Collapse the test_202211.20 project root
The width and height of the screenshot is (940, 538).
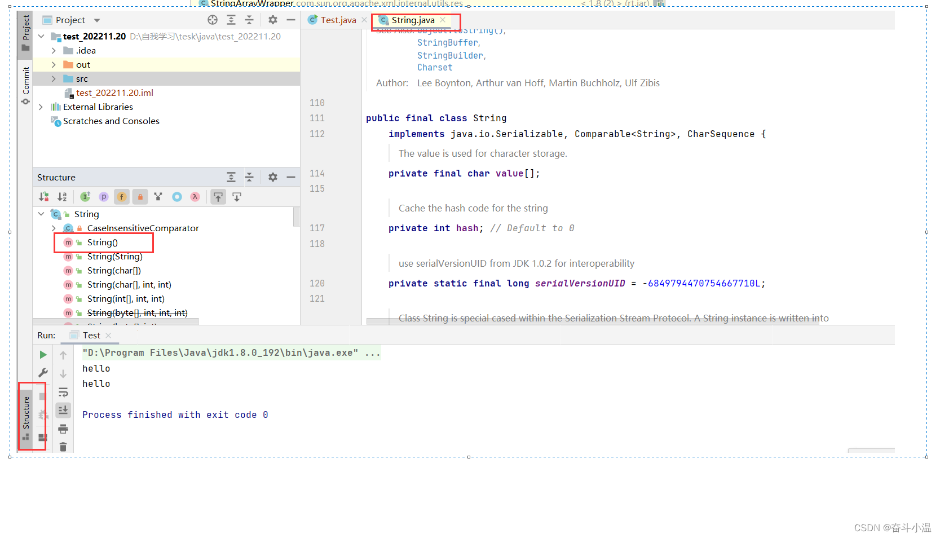pos(41,36)
